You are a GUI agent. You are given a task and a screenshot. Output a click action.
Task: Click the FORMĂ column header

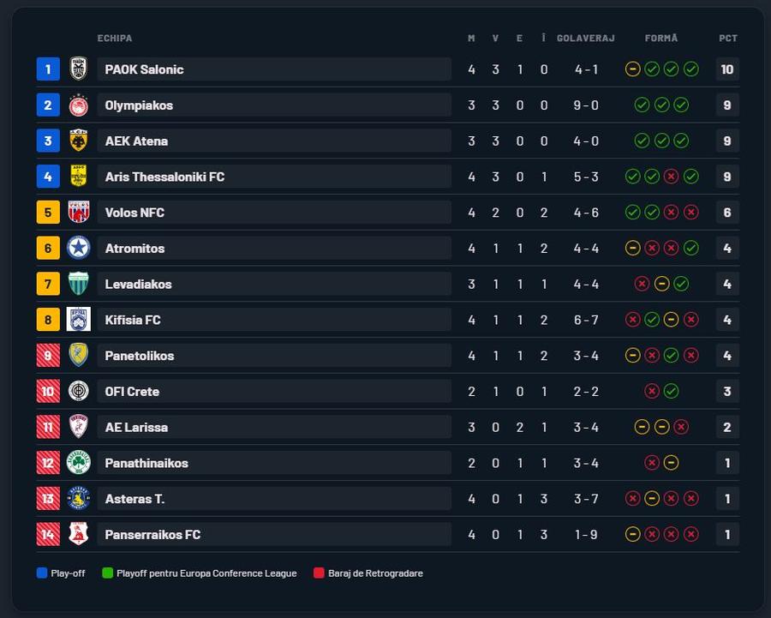[x=661, y=38]
